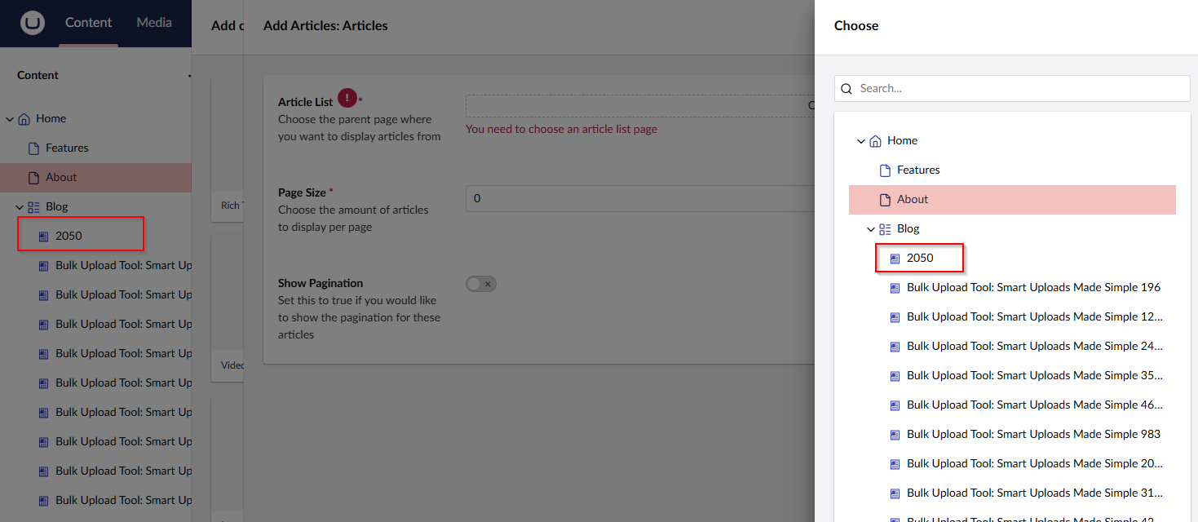
Task: Select About page in the left content tree
Action: pos(95,177)
